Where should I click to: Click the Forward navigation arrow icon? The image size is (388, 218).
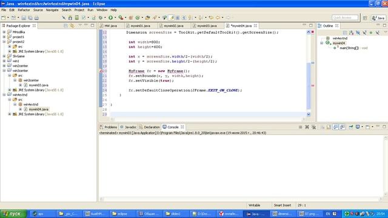click(x=228, y=18)
